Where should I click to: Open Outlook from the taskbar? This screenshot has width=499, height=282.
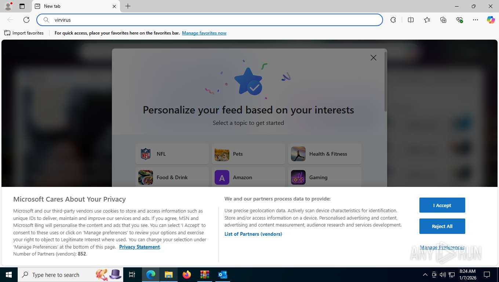(x=222, y=275)
